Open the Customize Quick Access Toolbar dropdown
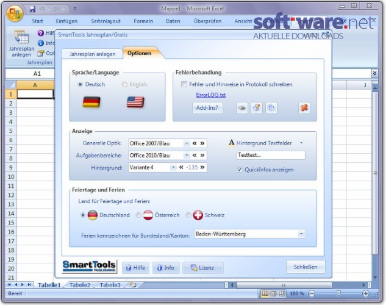Image resolution: width=386 pixels, height=305 pixels. point(75,9)
